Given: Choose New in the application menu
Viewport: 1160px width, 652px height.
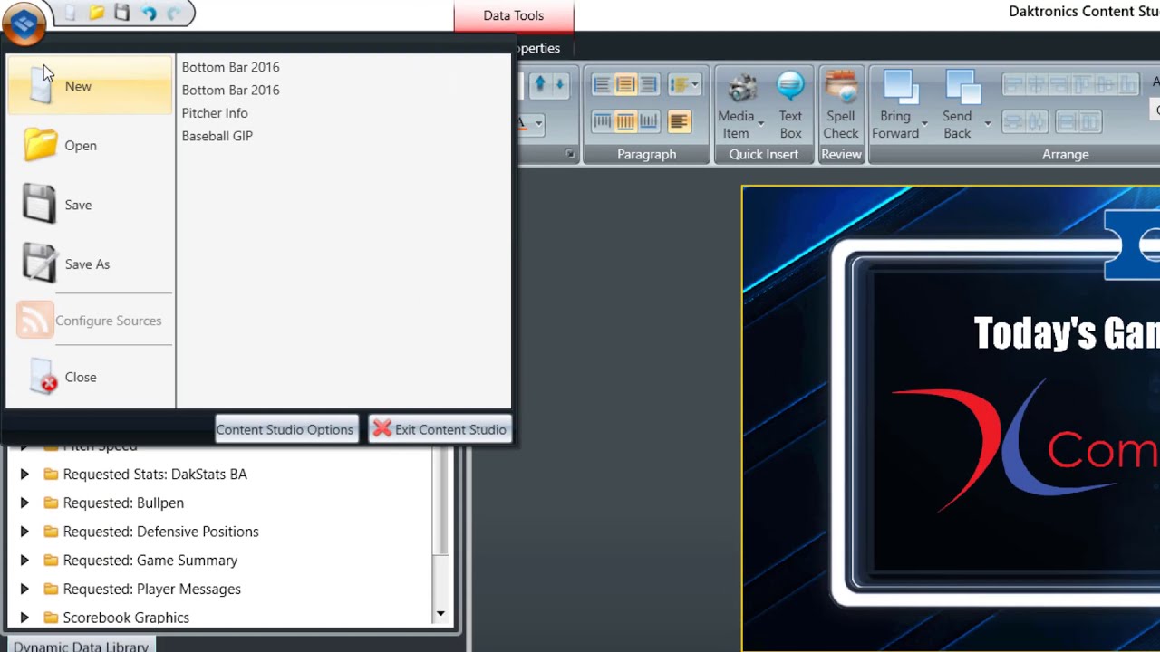Looking at the screenshot, I should (x=90, y=86).
